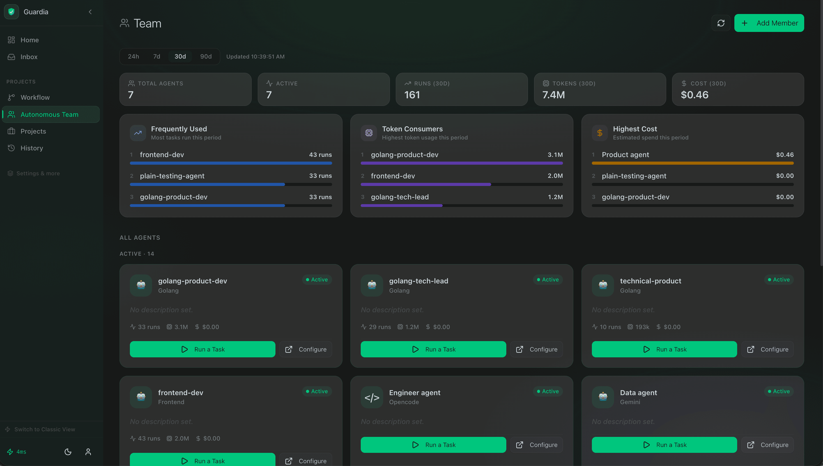Click the Guardia shield logo

pos(12,12)
